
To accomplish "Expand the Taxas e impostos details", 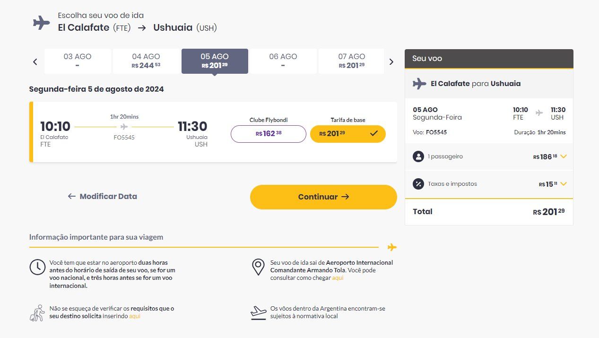I will click(x=563, y=184).
